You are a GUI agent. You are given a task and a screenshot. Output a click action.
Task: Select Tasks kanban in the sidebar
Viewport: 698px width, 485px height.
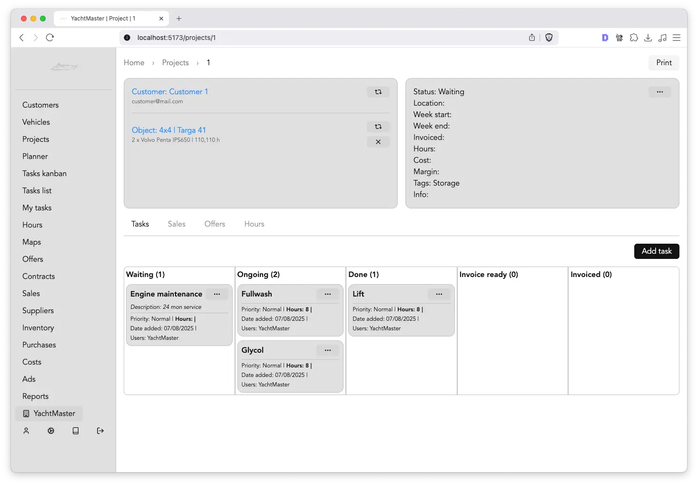pyautogui.click(x=44, y=173)
